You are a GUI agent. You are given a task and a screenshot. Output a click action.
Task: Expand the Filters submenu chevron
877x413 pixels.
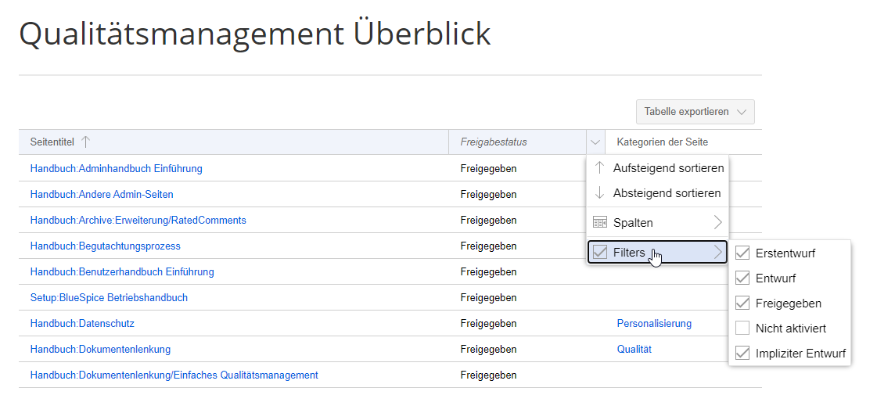[717, 252]
